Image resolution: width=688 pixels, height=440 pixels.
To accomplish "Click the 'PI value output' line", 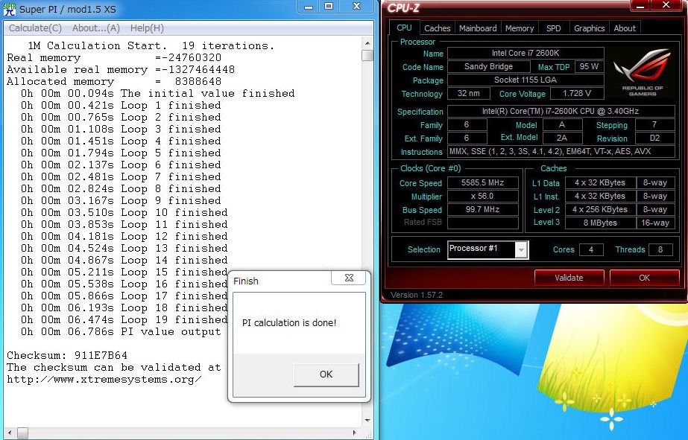I will coord(121,332).
